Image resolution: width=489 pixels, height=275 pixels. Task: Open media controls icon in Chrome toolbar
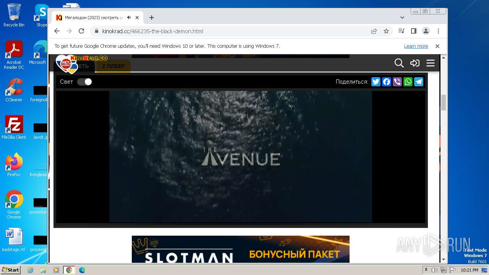401,31
